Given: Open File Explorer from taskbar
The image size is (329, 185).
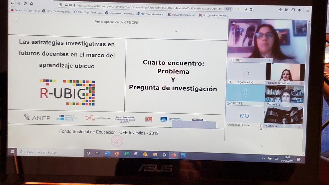Looking at the screenshot, I should [155, 154].
